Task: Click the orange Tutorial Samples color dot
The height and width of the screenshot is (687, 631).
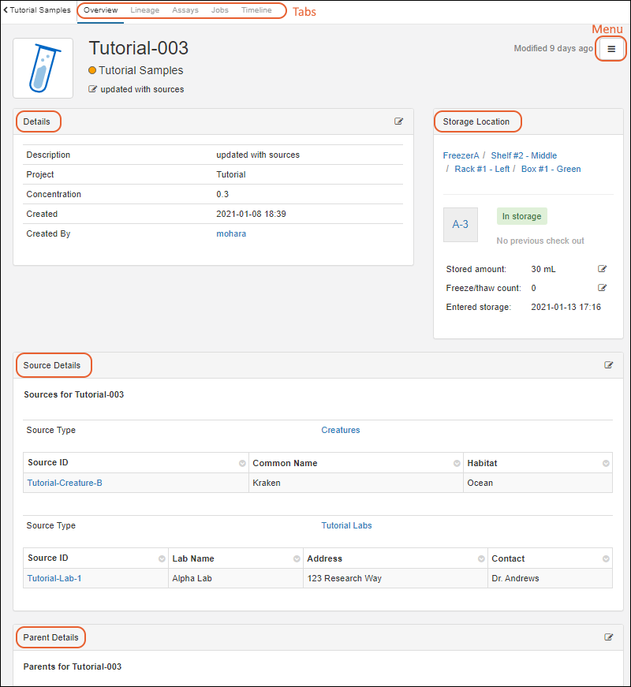Action: click(x=92, y=70)
